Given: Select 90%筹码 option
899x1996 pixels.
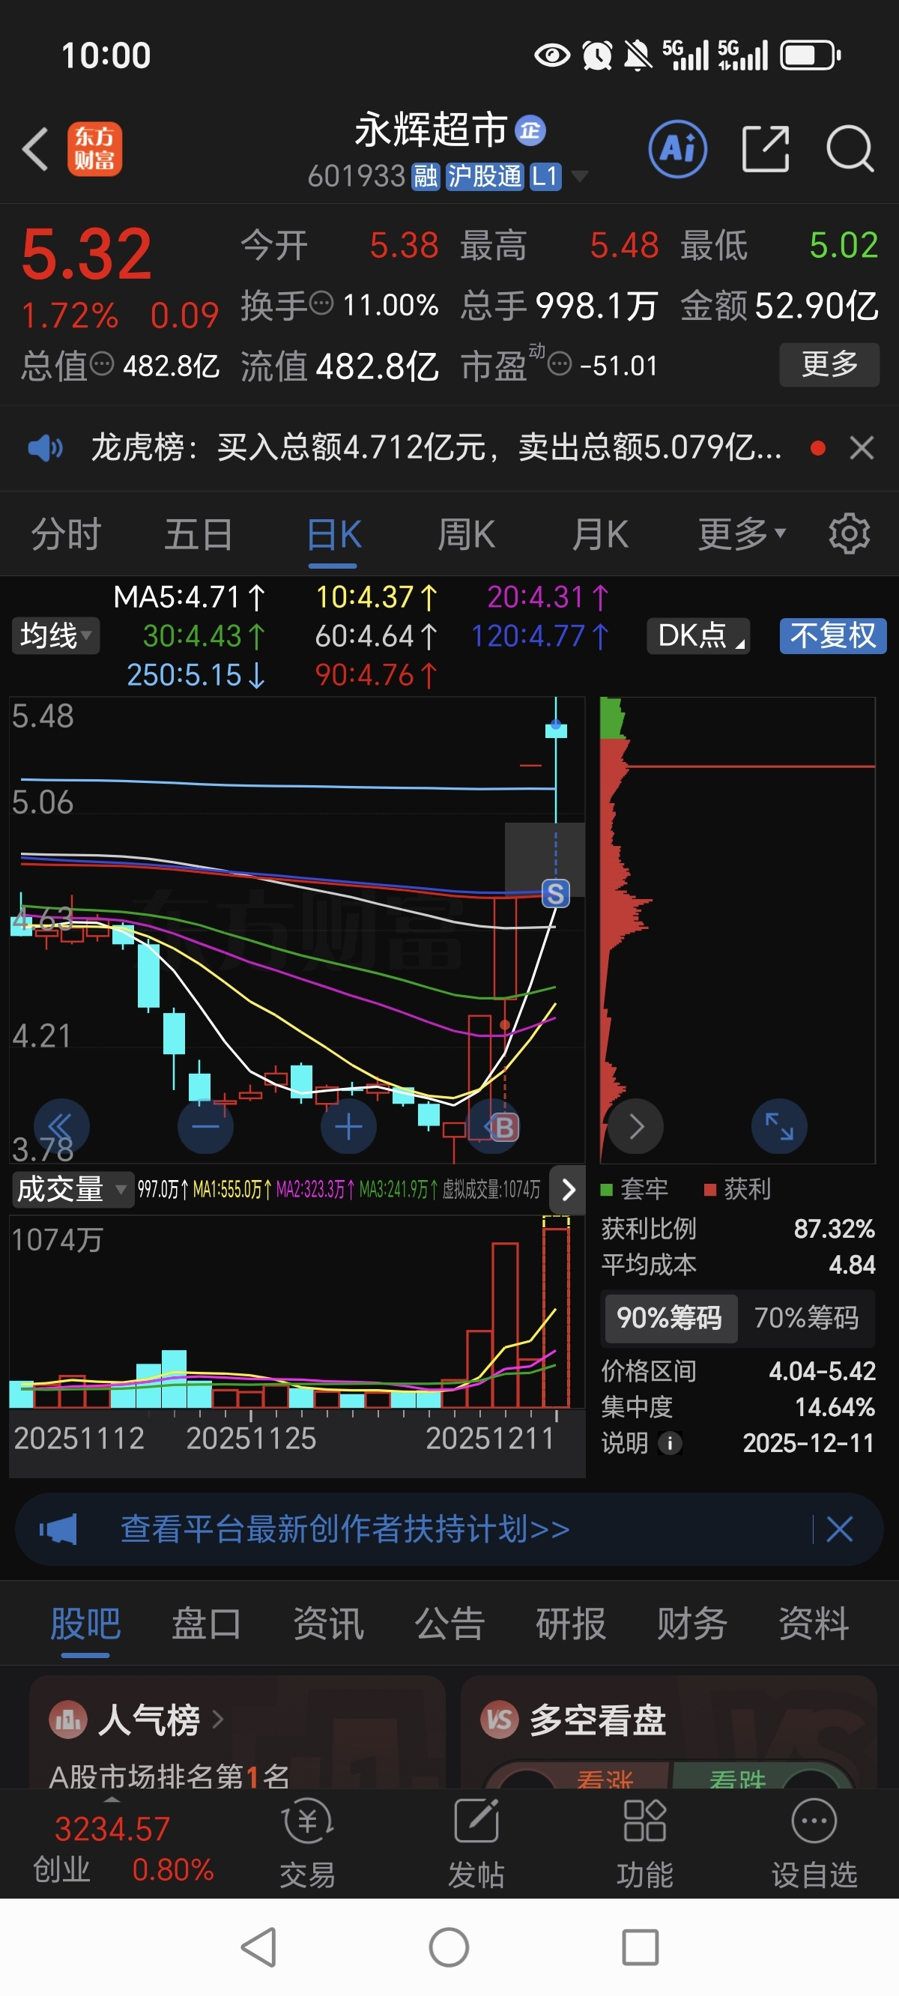Looking at the screenshot, I should tap(670, 1317).
